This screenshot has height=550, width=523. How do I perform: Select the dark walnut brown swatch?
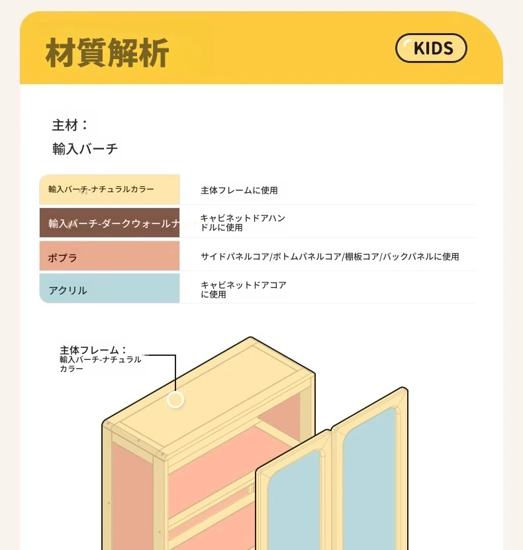tap(110, 223)
